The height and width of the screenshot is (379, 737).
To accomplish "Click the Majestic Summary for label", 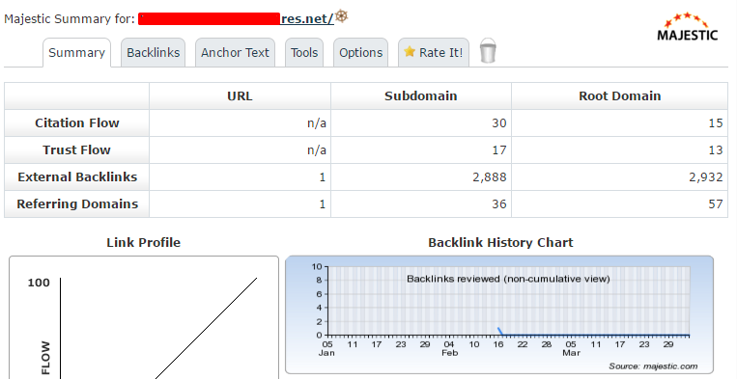I will point(70,19).
